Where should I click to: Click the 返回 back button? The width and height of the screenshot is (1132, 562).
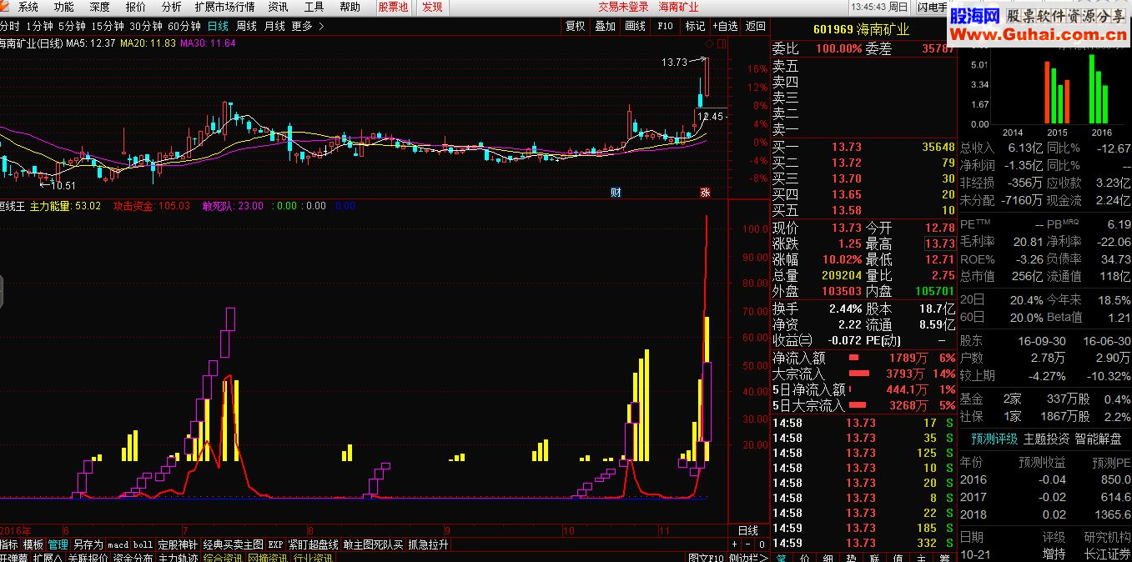755,26
